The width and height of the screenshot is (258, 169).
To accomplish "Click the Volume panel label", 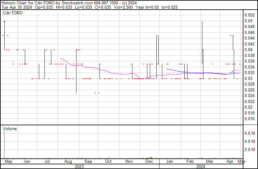I will tap(10, 129).
